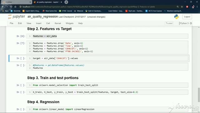Bookmark page with star icon
The width and height of the screenshot is (200, 113).
tap(182, 7)
